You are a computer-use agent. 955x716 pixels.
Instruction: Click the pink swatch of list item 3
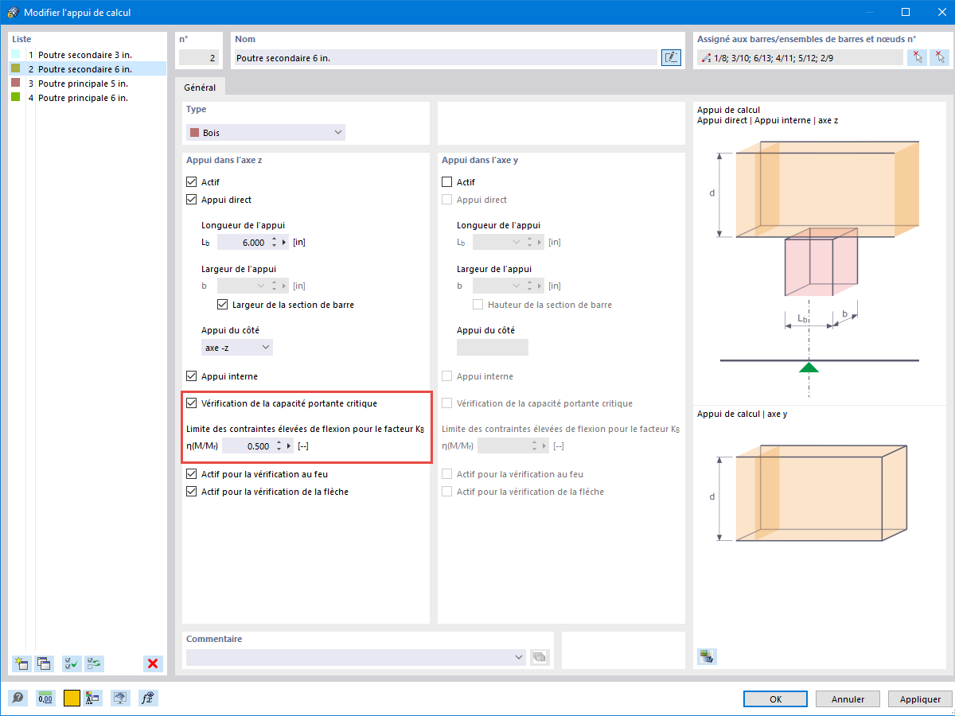click(x=16, y=84)
